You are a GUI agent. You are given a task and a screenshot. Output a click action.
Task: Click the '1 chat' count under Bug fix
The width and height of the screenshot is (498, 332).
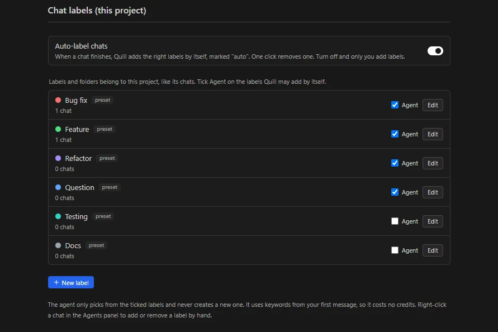click(63, 111)
